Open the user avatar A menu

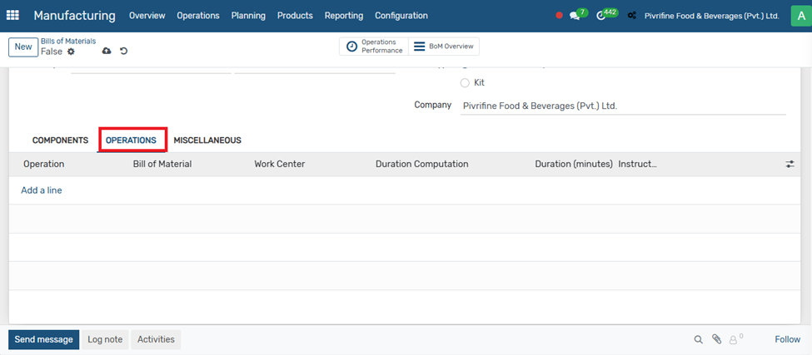point(800,16)
